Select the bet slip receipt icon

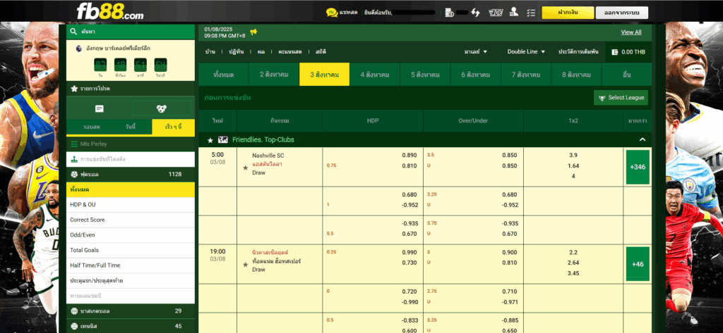[99, 108]
